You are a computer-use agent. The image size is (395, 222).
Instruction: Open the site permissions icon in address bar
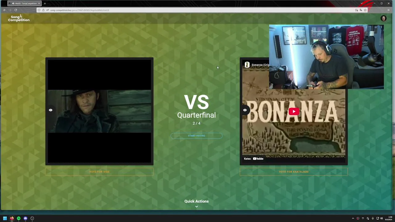pos(47,10)
